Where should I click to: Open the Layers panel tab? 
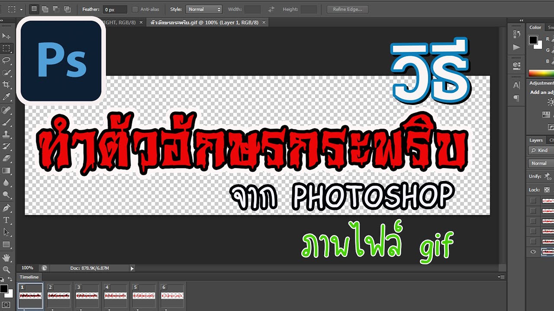[x=536, y=140]
